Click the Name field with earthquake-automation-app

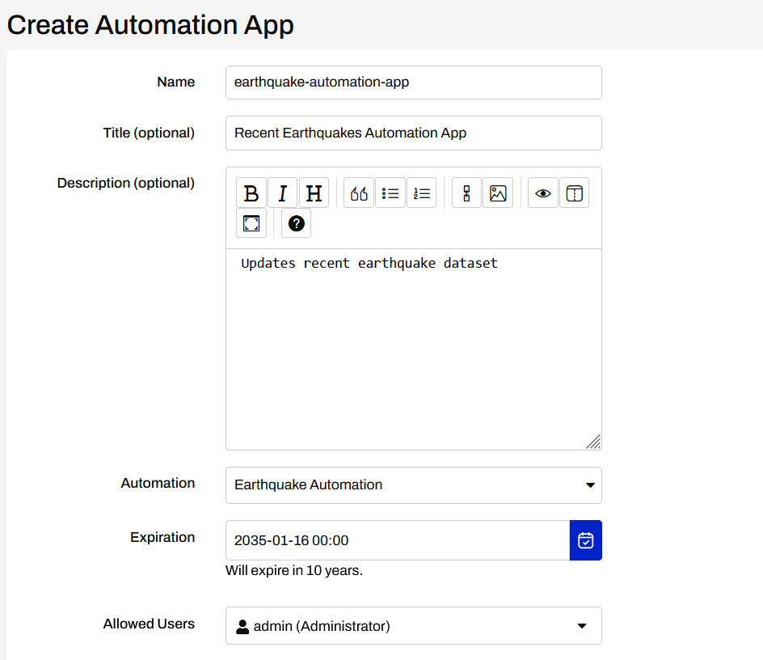(x=413, y=82)
